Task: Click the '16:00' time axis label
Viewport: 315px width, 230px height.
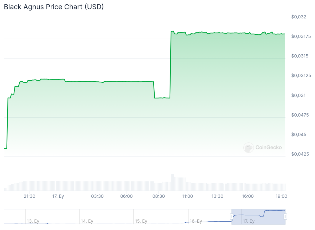Action: tap(248, 196)
